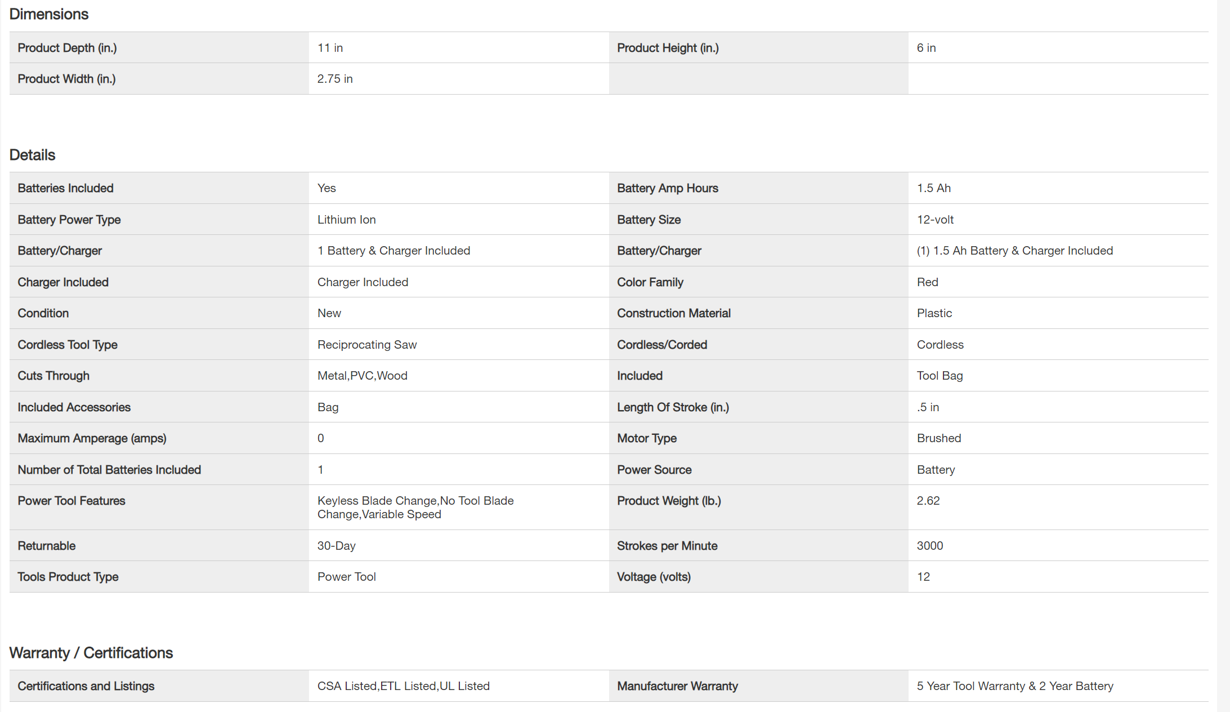Screen dimensions: 1230x712
Task: Click the 12-volt battery size value
Action: pos(935,220)
